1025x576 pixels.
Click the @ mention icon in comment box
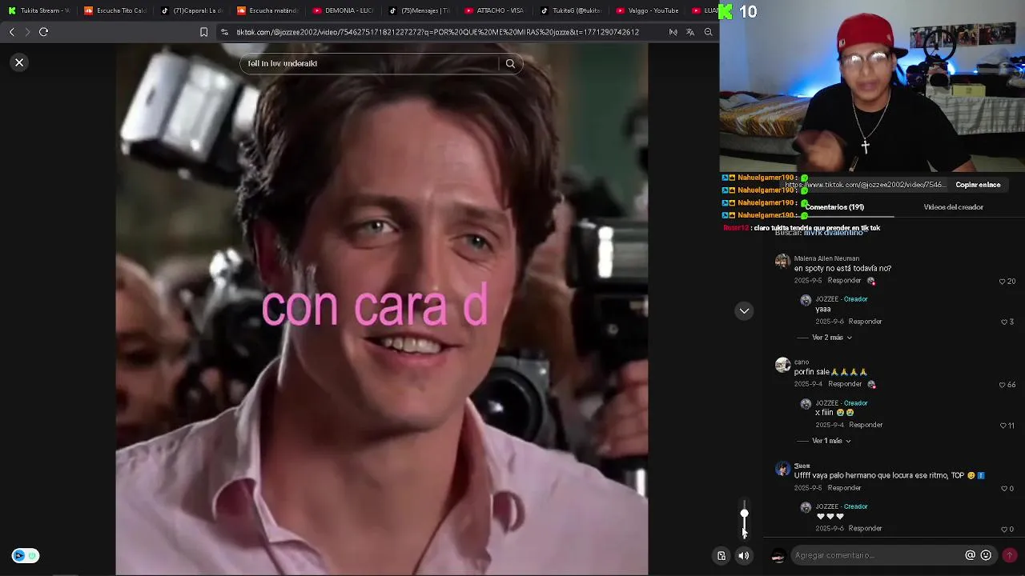[970, 555]
